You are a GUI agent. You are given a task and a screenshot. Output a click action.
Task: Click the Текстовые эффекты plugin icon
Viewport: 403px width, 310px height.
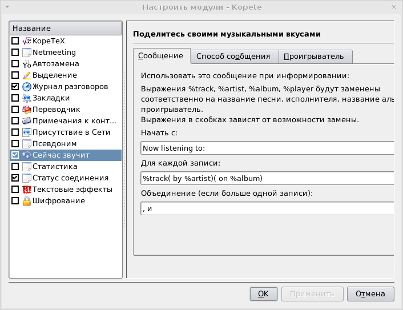click(x=27, y=190)
